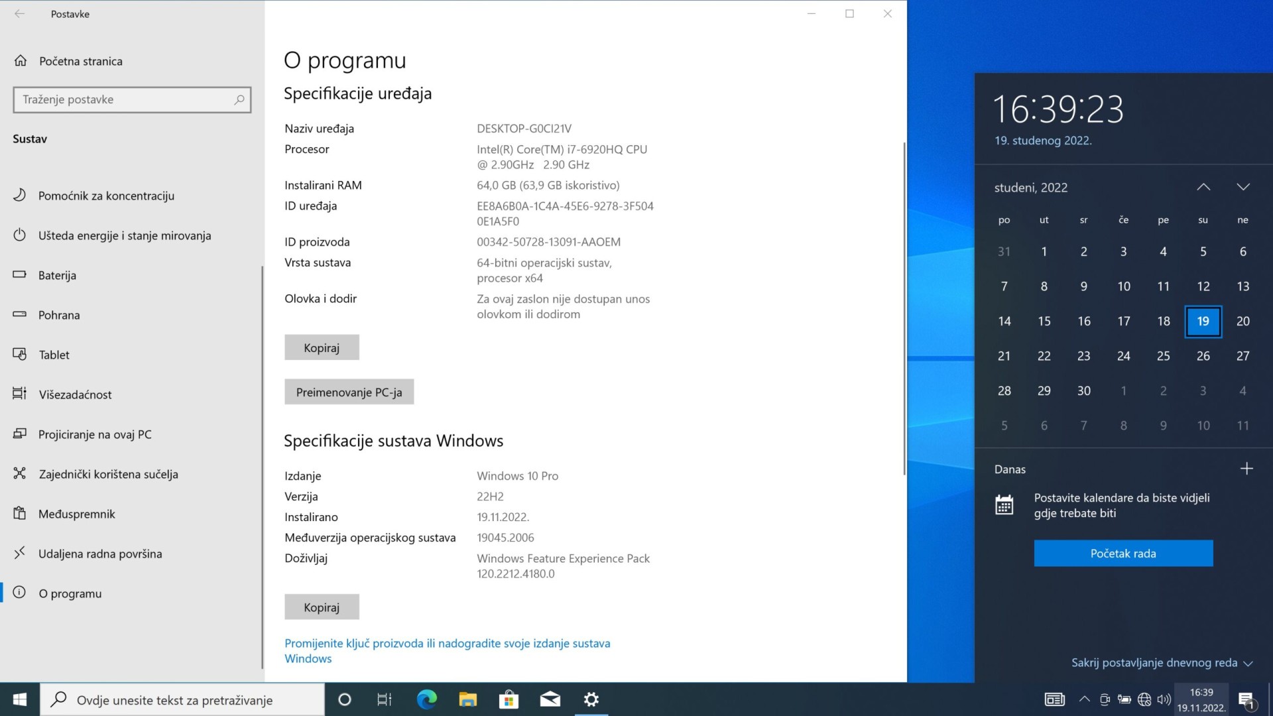Open File Explorer from taskbar
This screenshot has height=716, width=1273.
coord(467,699)
